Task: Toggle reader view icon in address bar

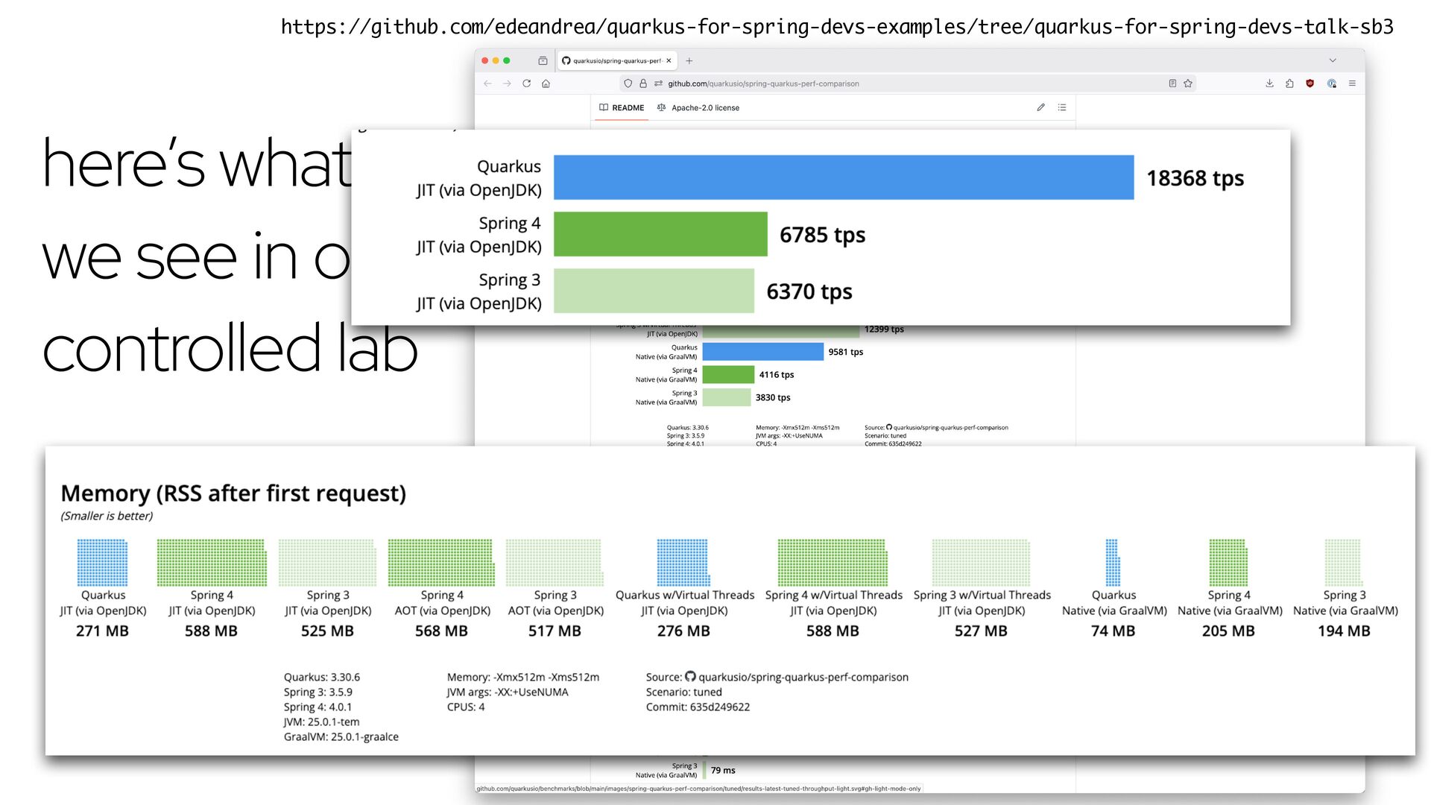Action: pos(1172,83)
